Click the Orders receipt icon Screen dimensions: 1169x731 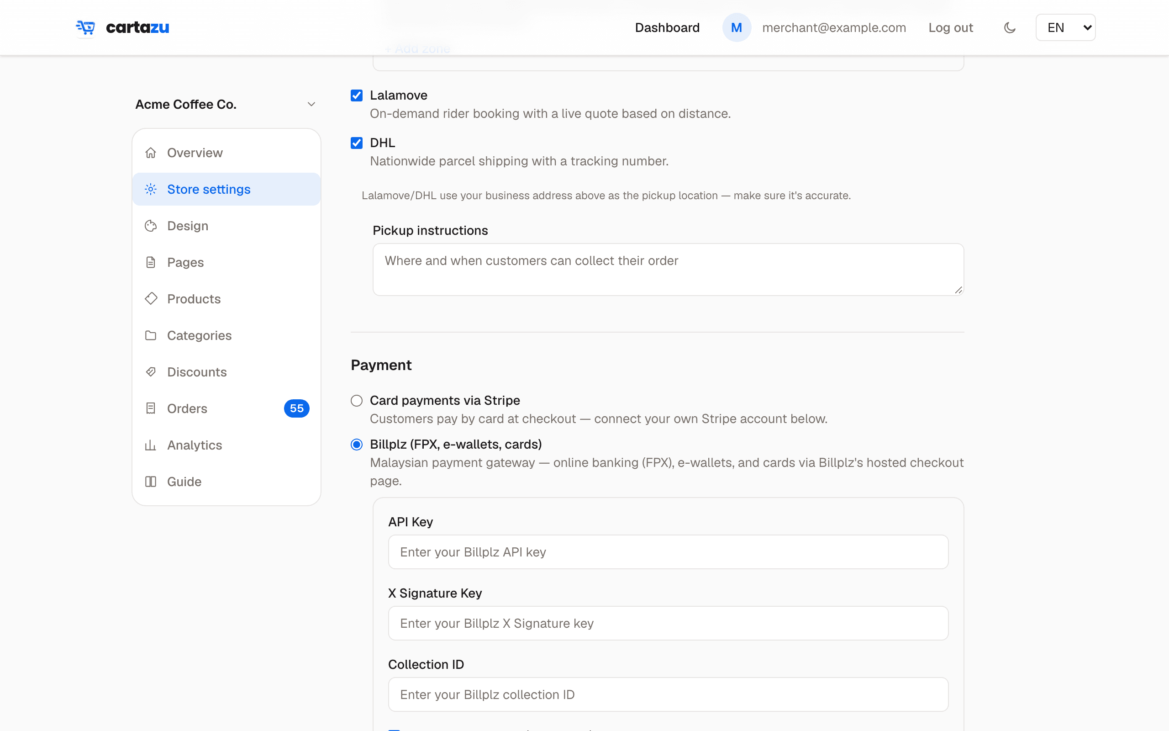click(x=151, y=408)
